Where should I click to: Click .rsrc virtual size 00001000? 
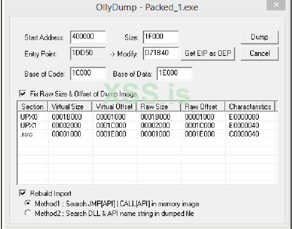tap(66, 134)
